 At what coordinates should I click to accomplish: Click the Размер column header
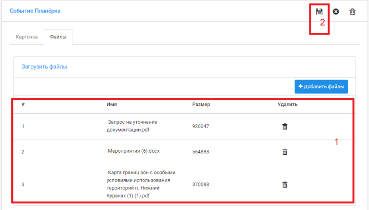[201, 104]
